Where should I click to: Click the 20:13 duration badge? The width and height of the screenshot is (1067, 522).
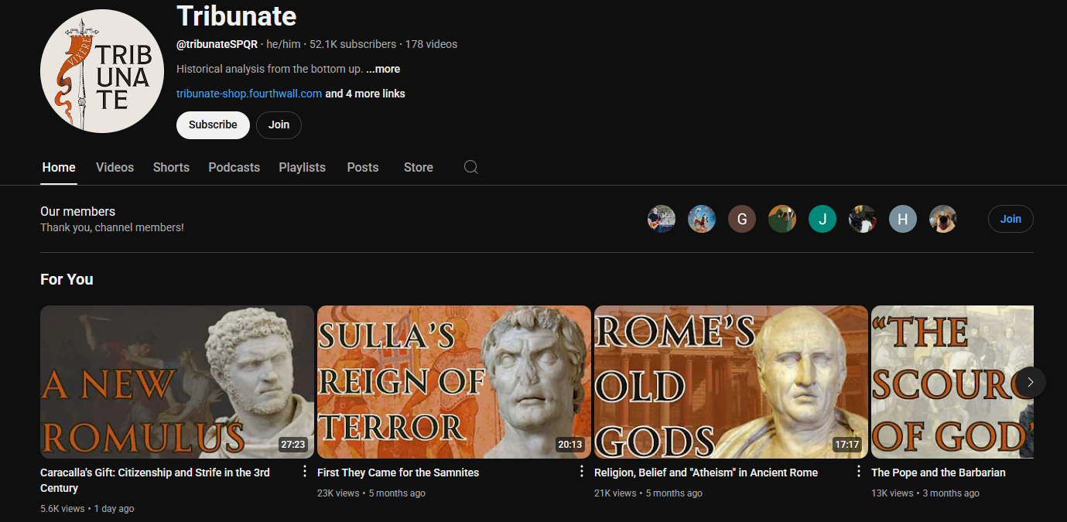click(570, 445)
